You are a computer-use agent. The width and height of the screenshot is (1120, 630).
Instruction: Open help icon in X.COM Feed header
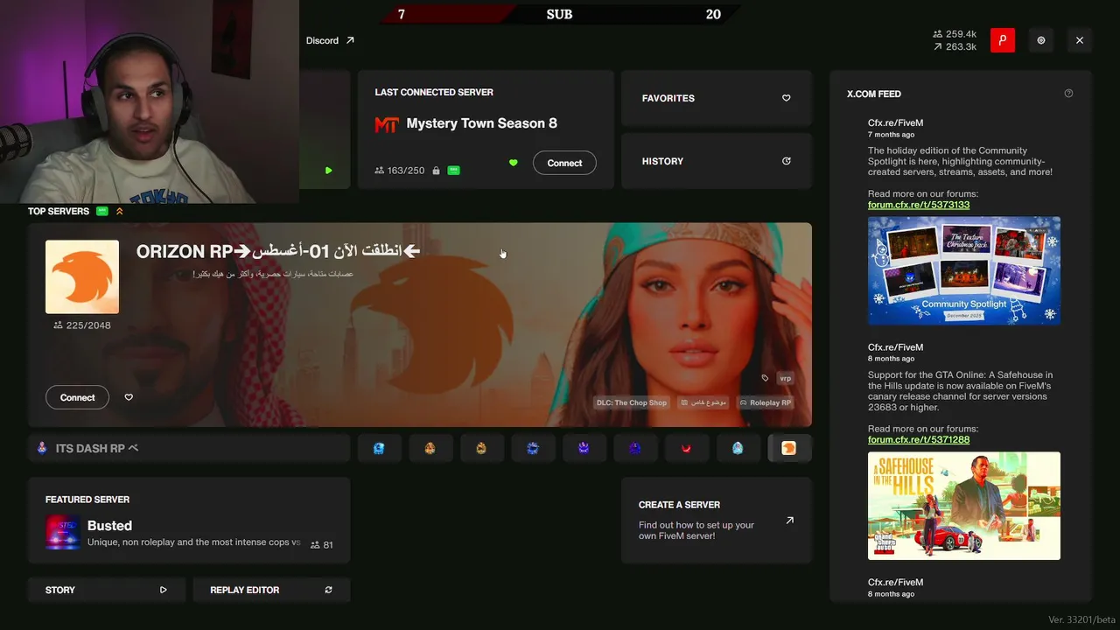[1068, 94]
